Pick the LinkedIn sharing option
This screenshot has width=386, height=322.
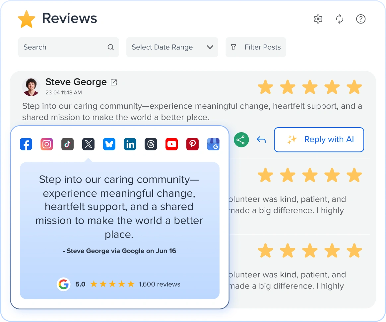[x=130, y=144]
